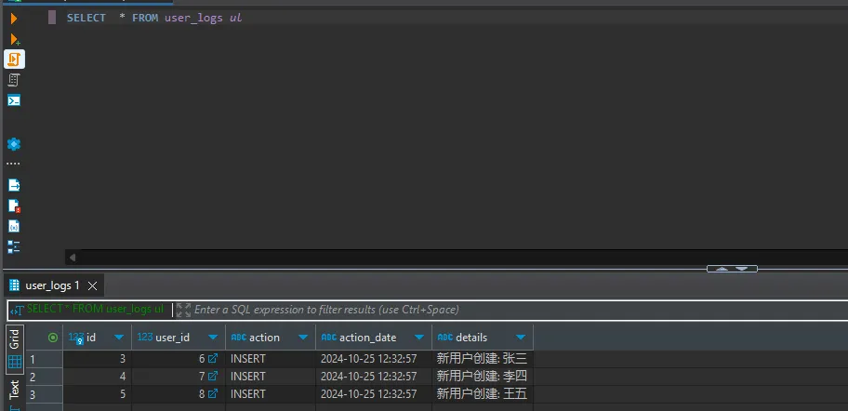Open the action_date column filter dropdown

[419, 338]
